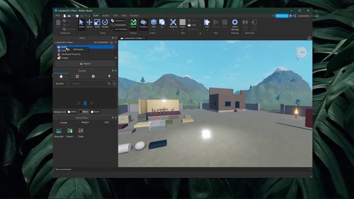Screen dimensions: 354x199
Task: Select White background option
Action: point(72,112)
